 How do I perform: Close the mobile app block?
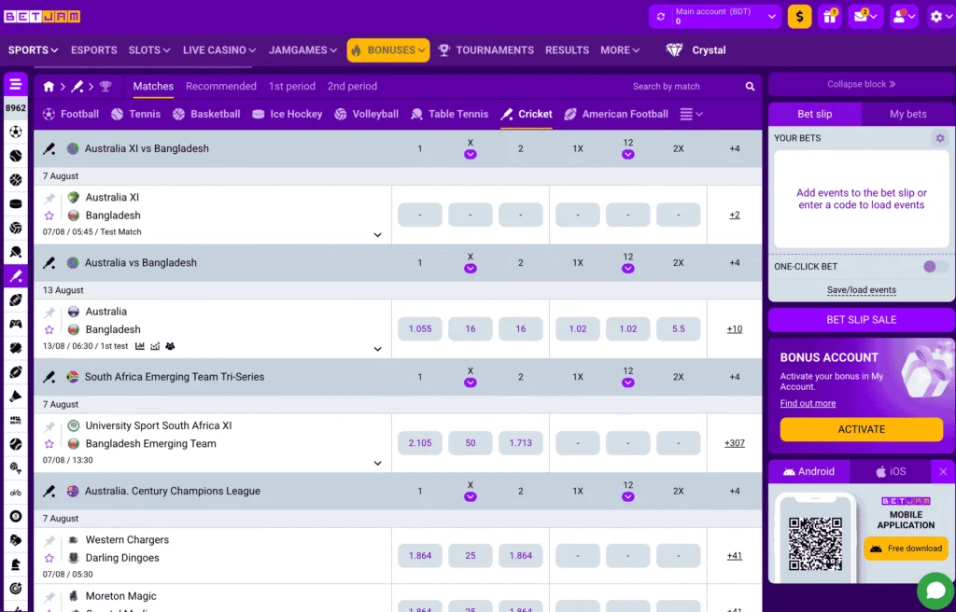click(943, 472)
